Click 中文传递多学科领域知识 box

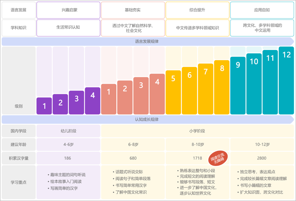point(197,28)
